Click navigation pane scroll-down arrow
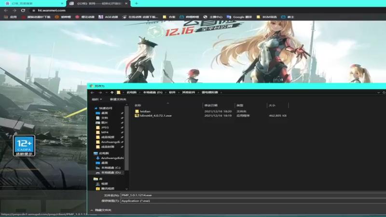Screen dimensions: 386x217 coord(126,189)
